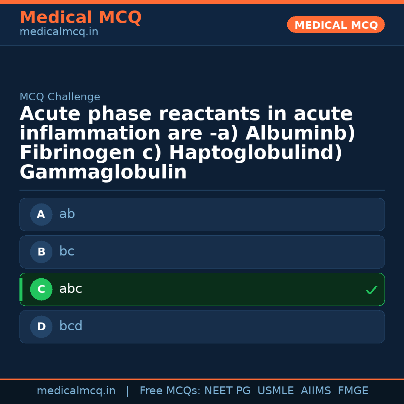Click 'USMLE' in the footer

click(x=275, y=391)
